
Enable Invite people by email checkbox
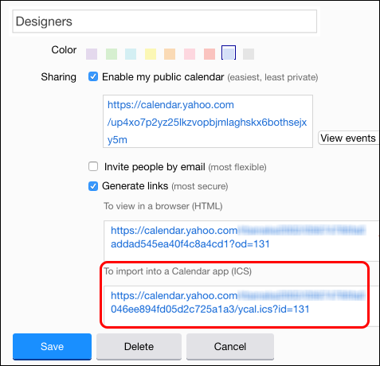(93, 166)
